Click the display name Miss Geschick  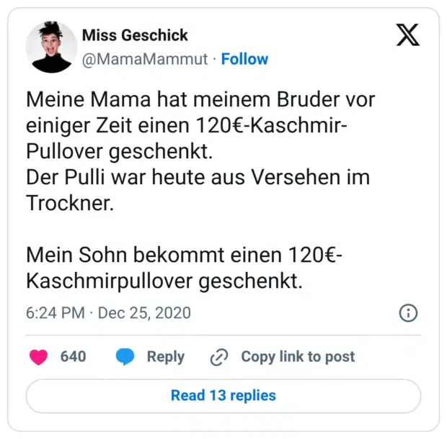tap(135, 35)
